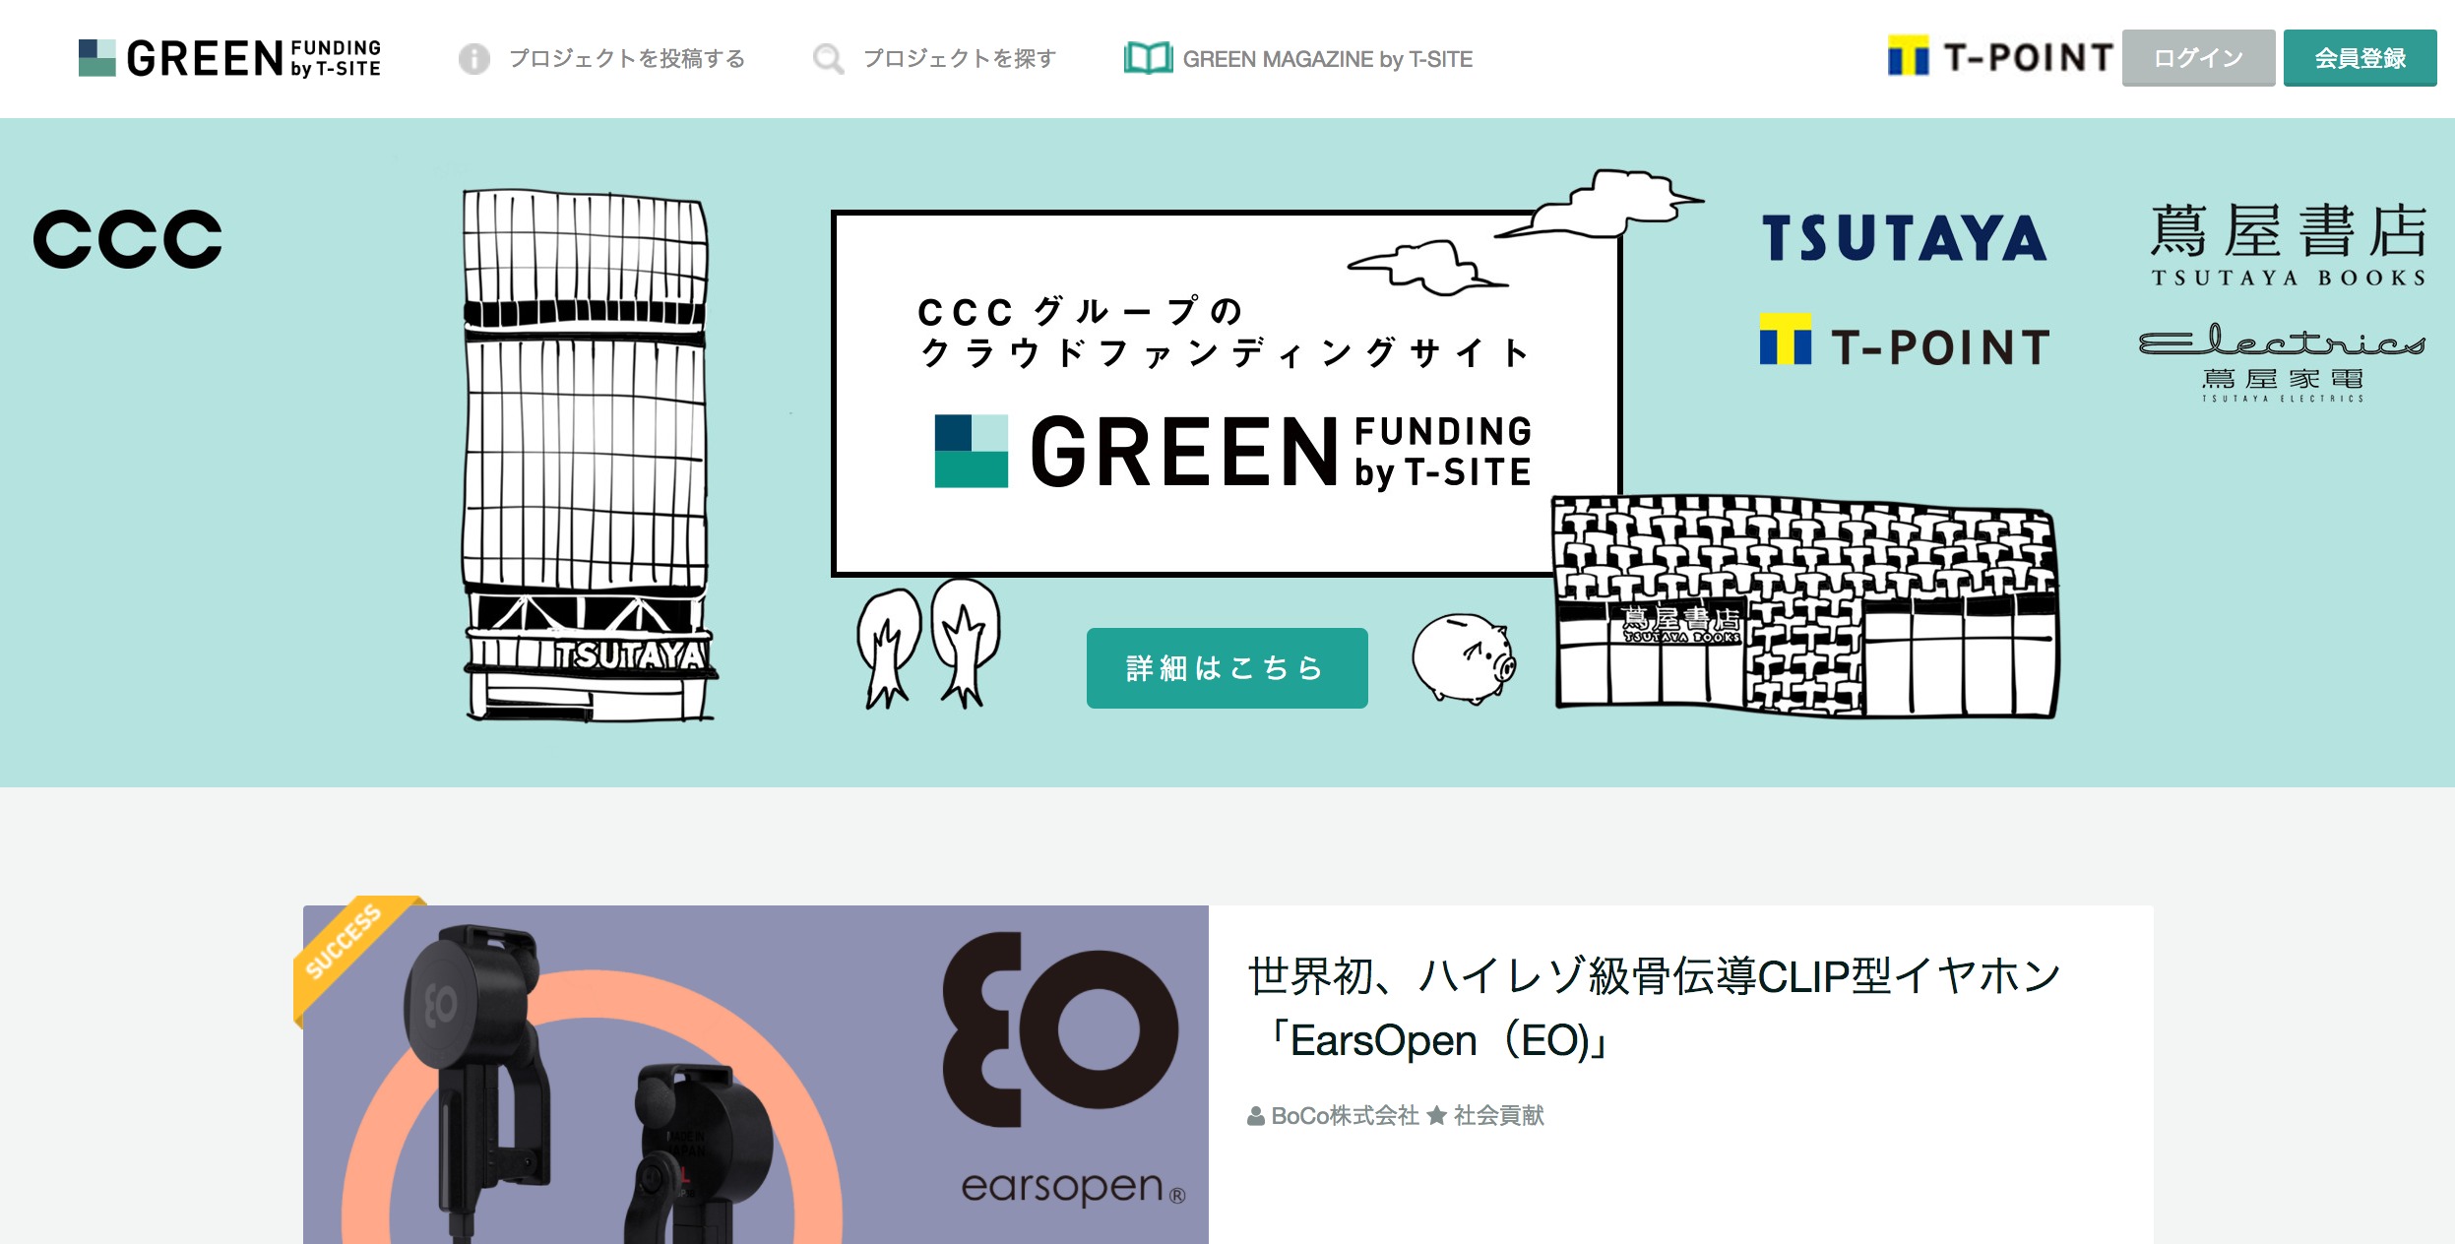
Task: Click the TSUTAYA logo on banner
Action: pos(1904,238)
